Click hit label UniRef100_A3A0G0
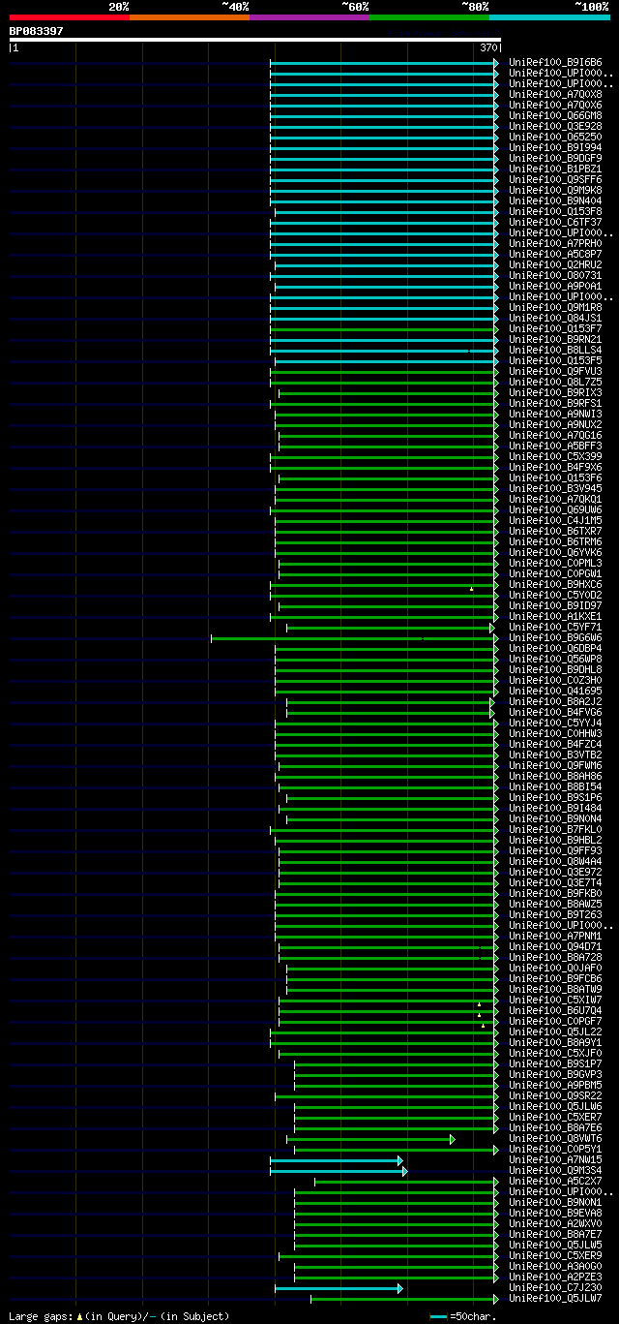This screenshot has height=1324, width=619. tap(555, 1267)
